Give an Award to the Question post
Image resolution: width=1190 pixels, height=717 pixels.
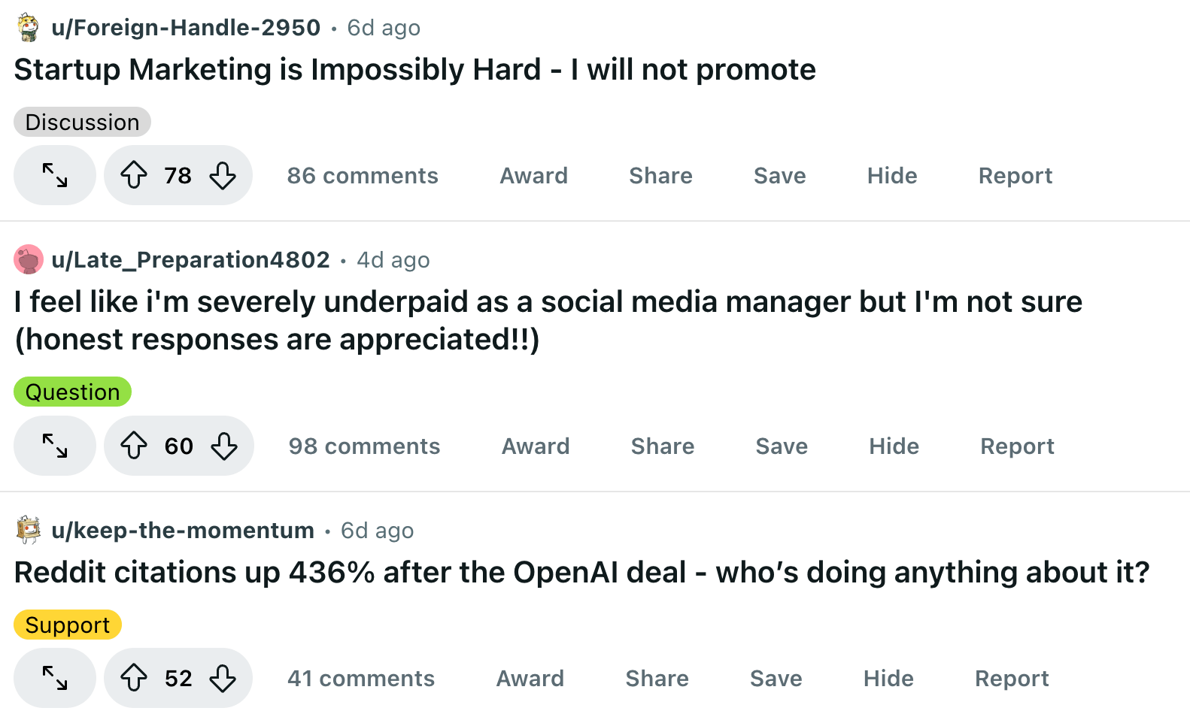tap(535, 446)
